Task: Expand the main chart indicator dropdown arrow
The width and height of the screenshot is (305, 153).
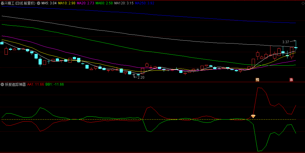Action: point(39,3)
